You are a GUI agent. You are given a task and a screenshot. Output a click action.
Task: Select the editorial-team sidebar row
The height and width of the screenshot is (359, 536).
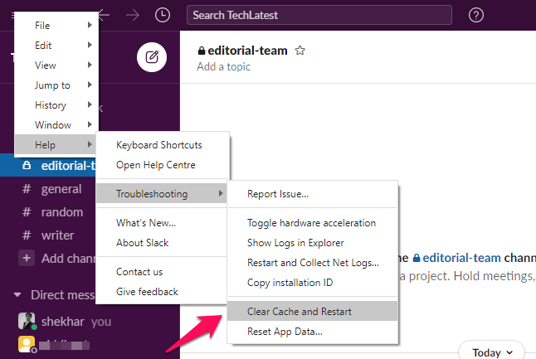pyautogui.click(x=48, y=166)
